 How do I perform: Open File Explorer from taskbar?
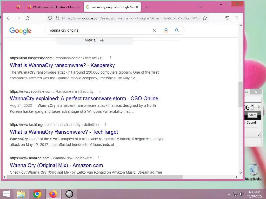coord(21,194)
